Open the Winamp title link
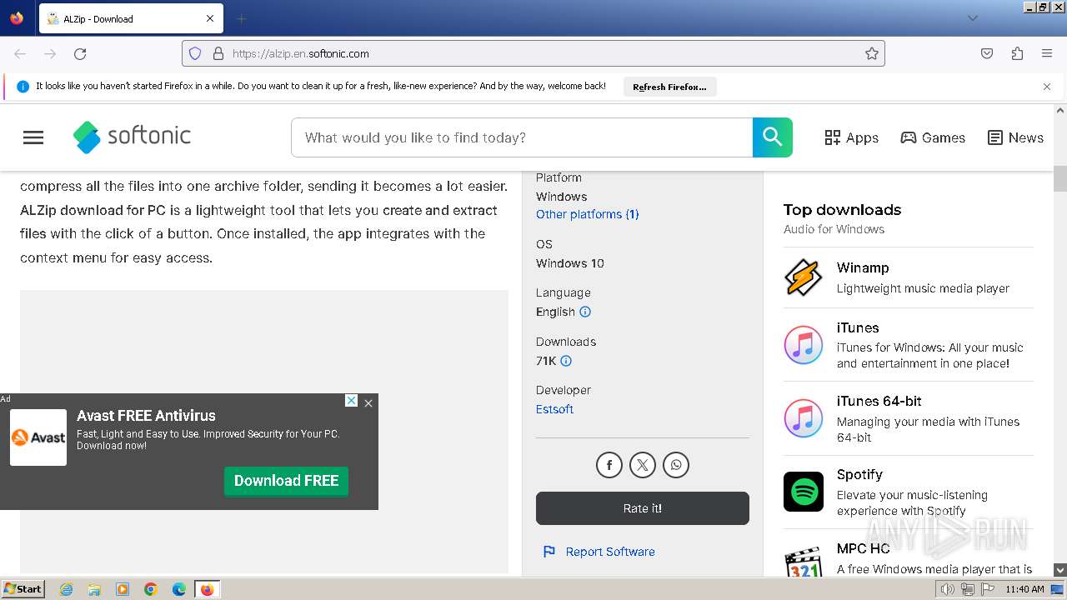This screenshot has width=1067, height=600. [x=863, y=267]
